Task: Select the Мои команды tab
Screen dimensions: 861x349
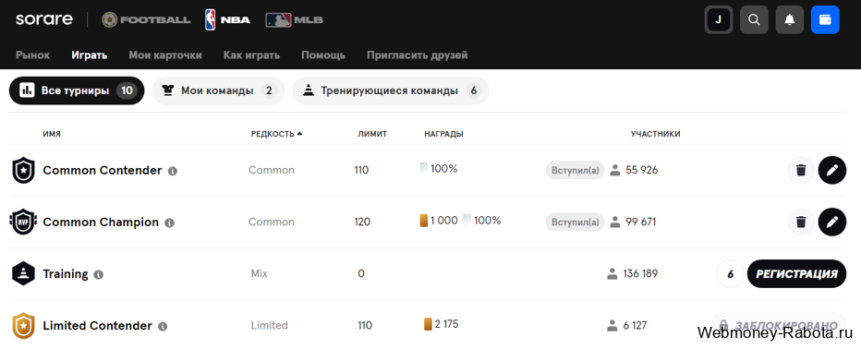Action: pyautogui.click(x=218, y=90)
